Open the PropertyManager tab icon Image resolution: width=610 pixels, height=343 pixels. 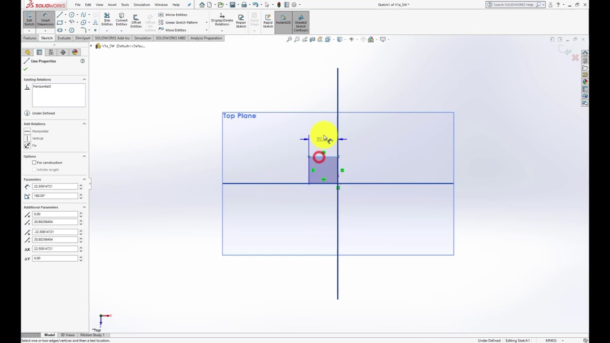click(39, 52)
